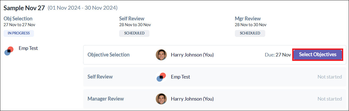The height and width of the screenshot is (111, 349).
Task: Click the Emp Test employee name on left
Action: pos(28,48)
